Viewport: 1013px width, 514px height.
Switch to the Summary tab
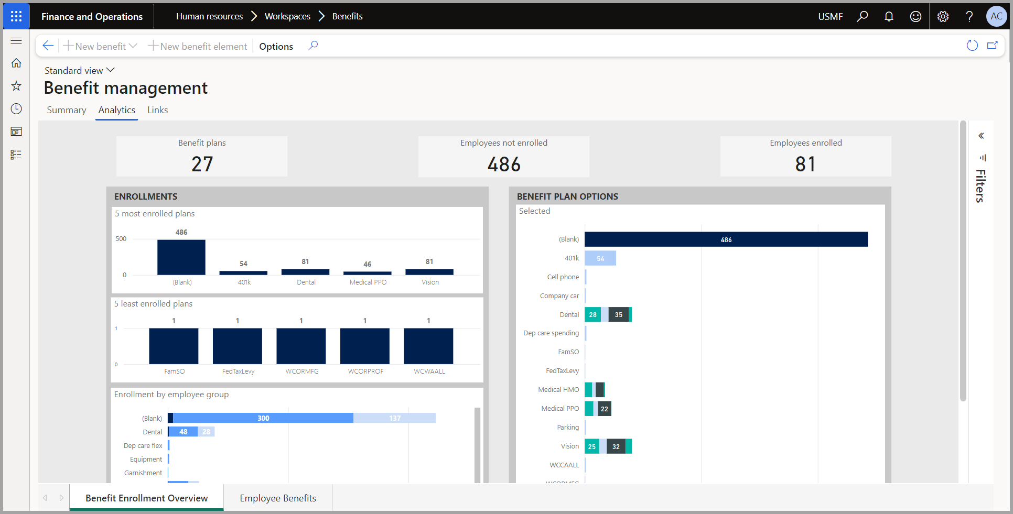click(x=67, y=110)
